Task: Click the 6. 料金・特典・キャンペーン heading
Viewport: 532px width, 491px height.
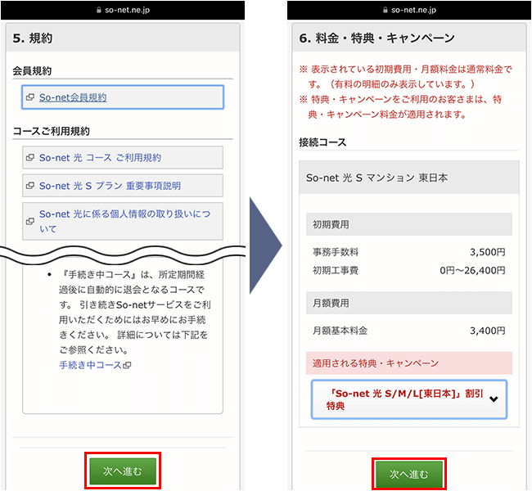Action: [x=376, y=38]
